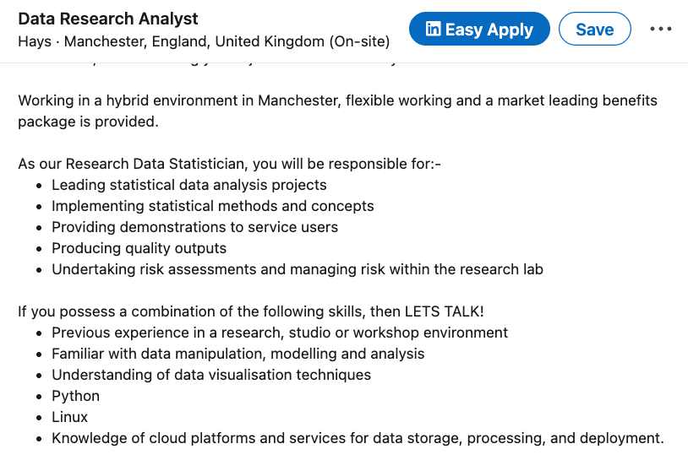The image size is (688, 460).
Task: Click the Hays company name
Action: click(x=35, y=41)
